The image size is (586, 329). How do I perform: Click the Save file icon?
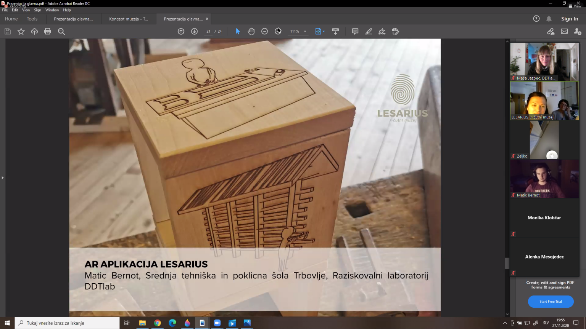(x=7, y=31)
